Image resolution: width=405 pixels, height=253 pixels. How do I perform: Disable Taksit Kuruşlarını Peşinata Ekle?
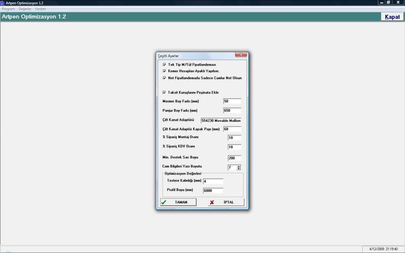(x=164, y=93)
